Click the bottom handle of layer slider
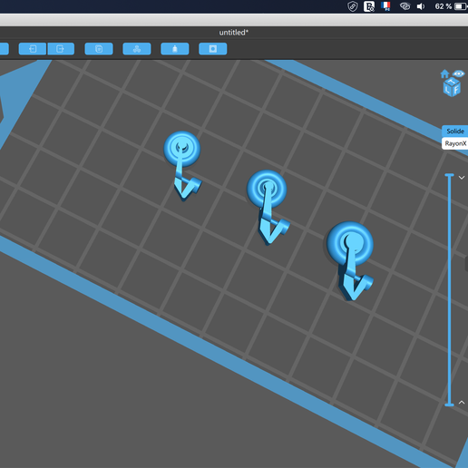The width and height of the screenshot is (468, 468). point(450,405)
